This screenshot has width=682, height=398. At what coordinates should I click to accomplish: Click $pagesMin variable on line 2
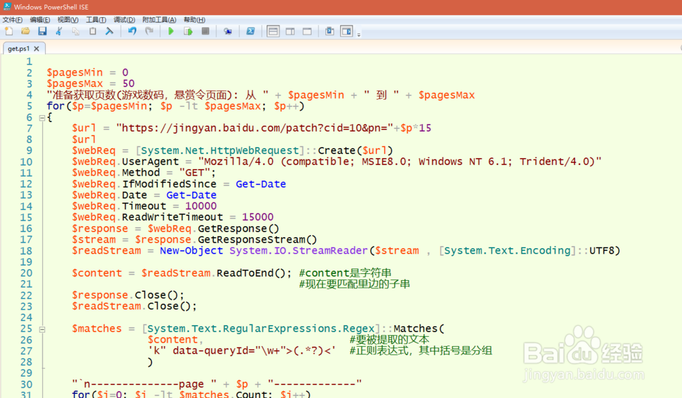coord(75,72)
